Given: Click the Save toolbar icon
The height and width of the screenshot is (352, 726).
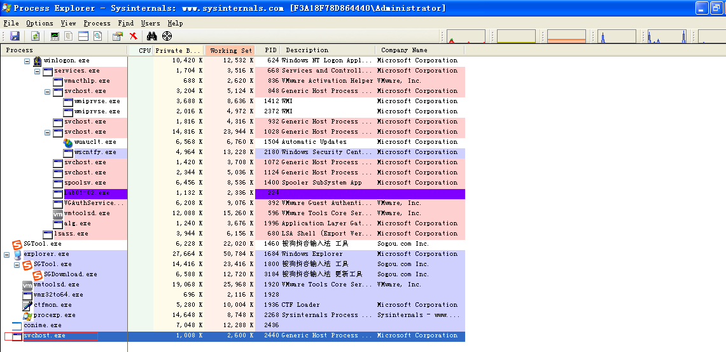Looking at the screenshot, I should coord(15,36).
